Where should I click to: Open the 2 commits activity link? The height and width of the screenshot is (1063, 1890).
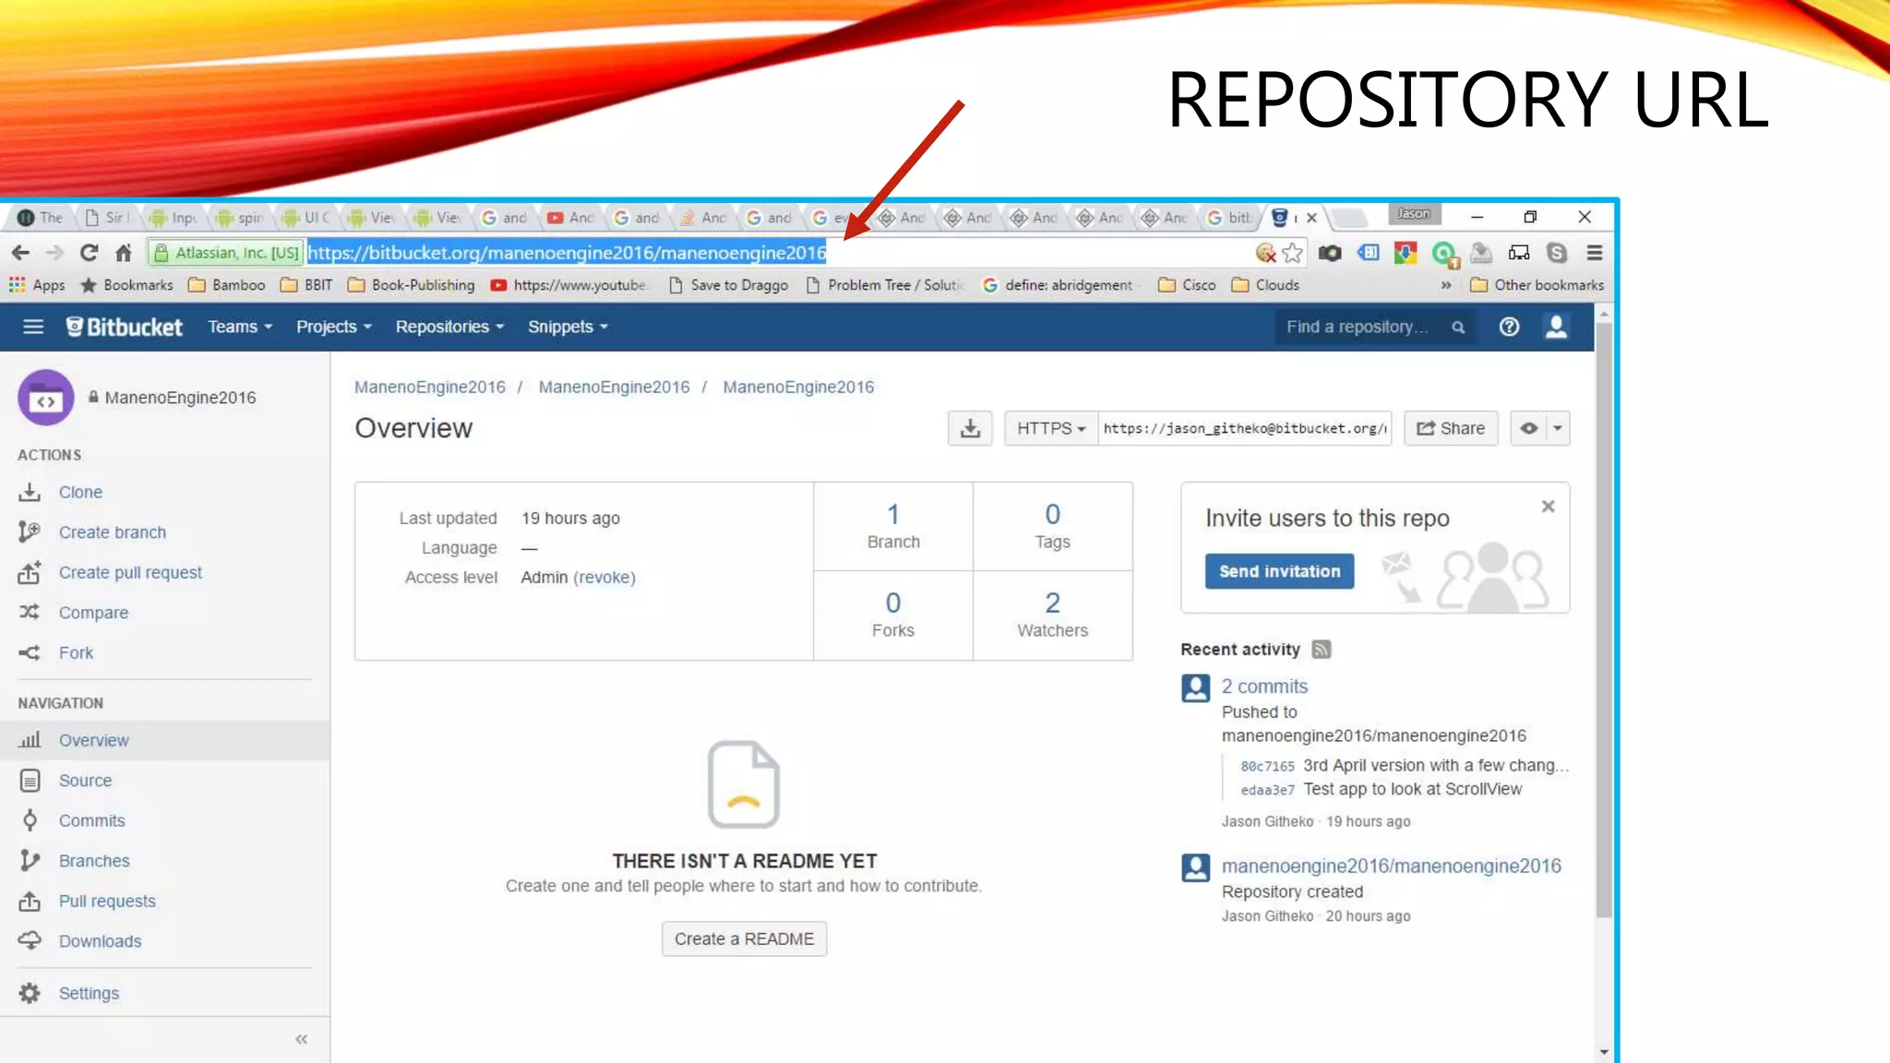1264,687
